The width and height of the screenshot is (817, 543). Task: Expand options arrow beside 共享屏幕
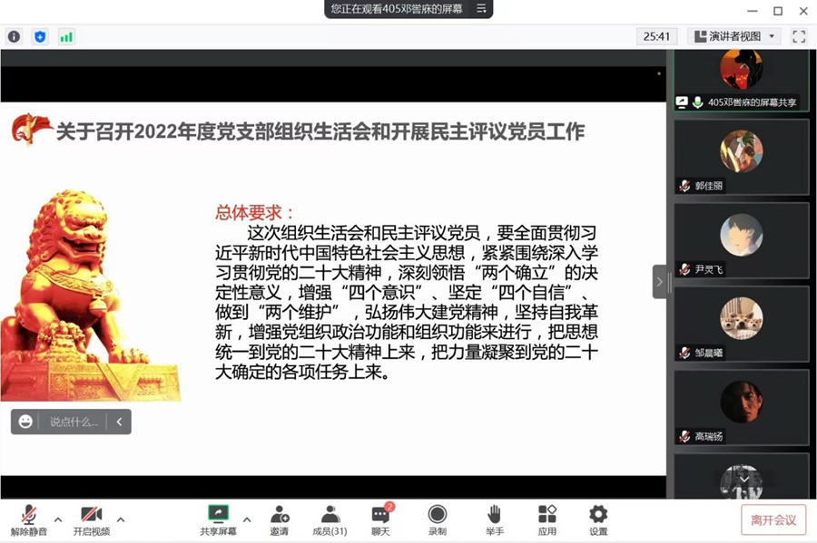247,519
